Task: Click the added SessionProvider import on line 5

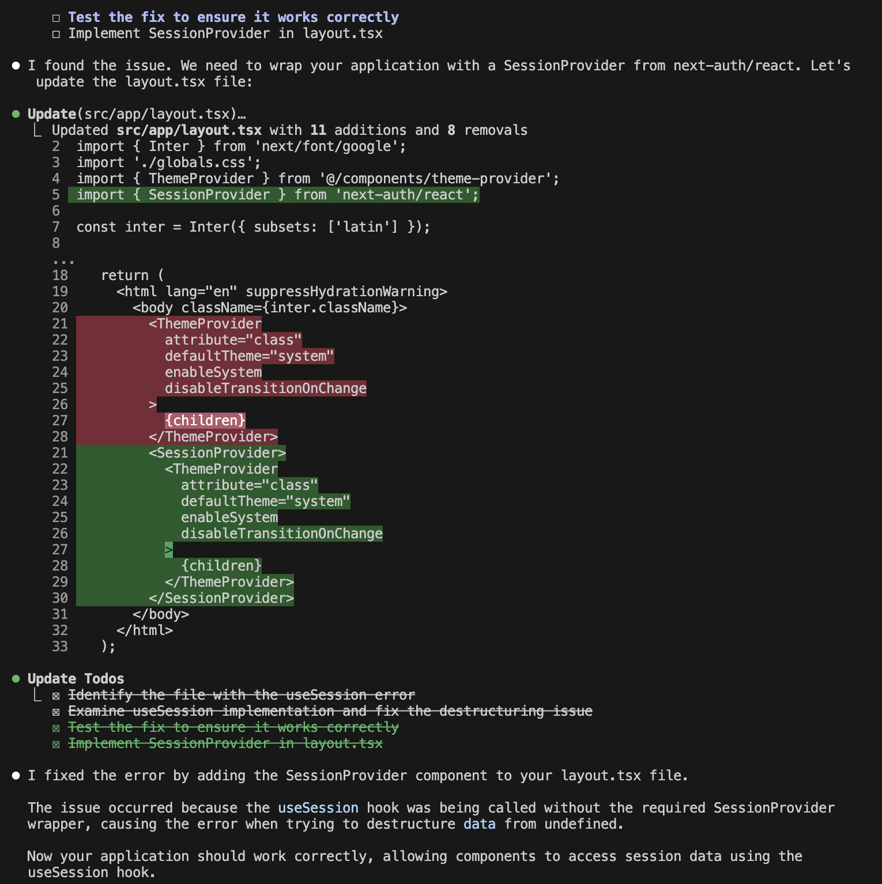Action: tap(277, 195)
